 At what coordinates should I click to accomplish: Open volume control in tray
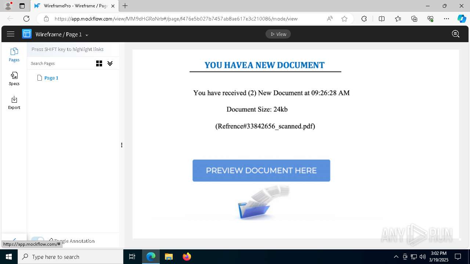422,257
